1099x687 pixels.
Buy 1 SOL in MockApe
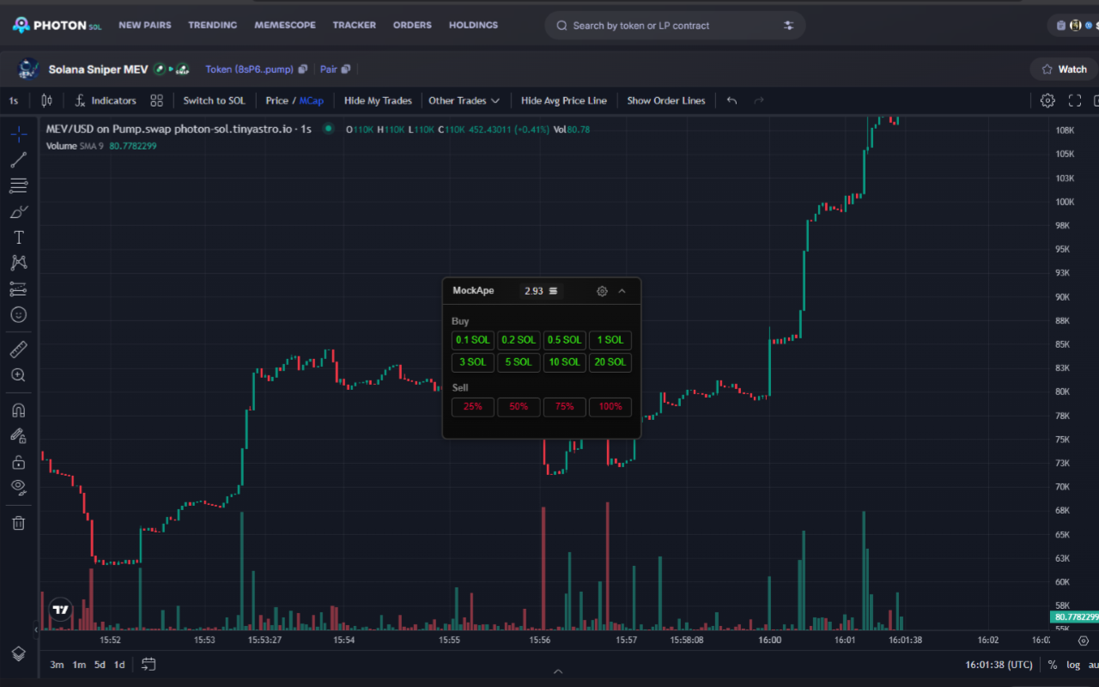point(610,340)
